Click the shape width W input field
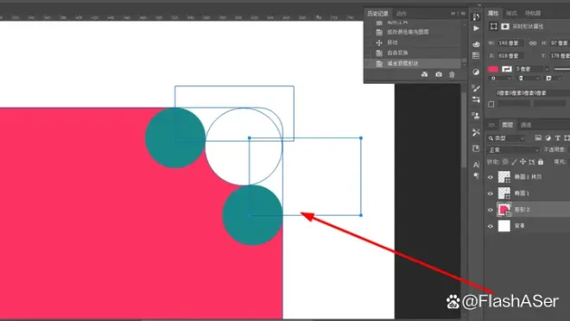 click(x=510, y=43)
